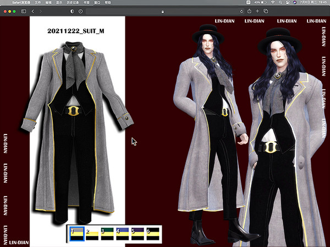
Task: Open the 显示 menu
Action: click(x=59, y=3)
